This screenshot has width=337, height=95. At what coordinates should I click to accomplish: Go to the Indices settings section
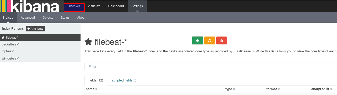pos(8,18)
